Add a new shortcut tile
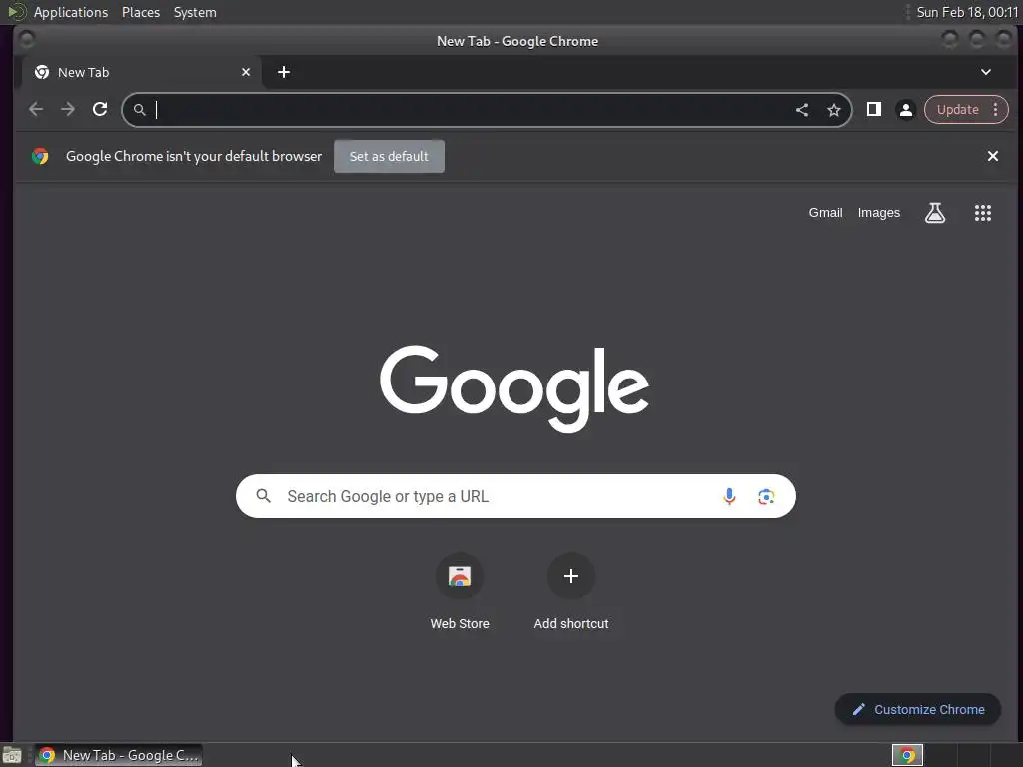This screenshot has height=767, width=1023. pos(571,591)
